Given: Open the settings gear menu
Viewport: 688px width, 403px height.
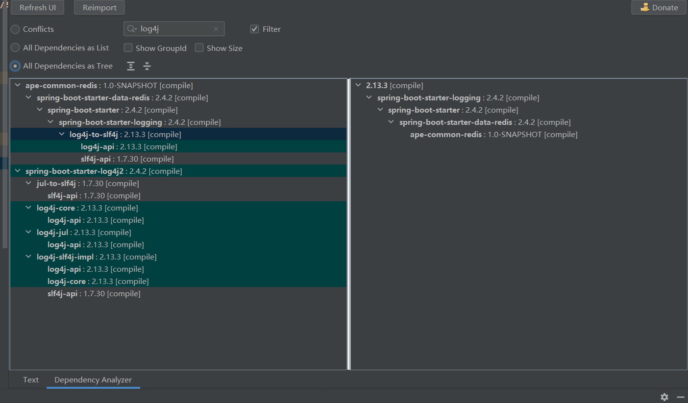Looking at the screenshot, I should point(664,397).
